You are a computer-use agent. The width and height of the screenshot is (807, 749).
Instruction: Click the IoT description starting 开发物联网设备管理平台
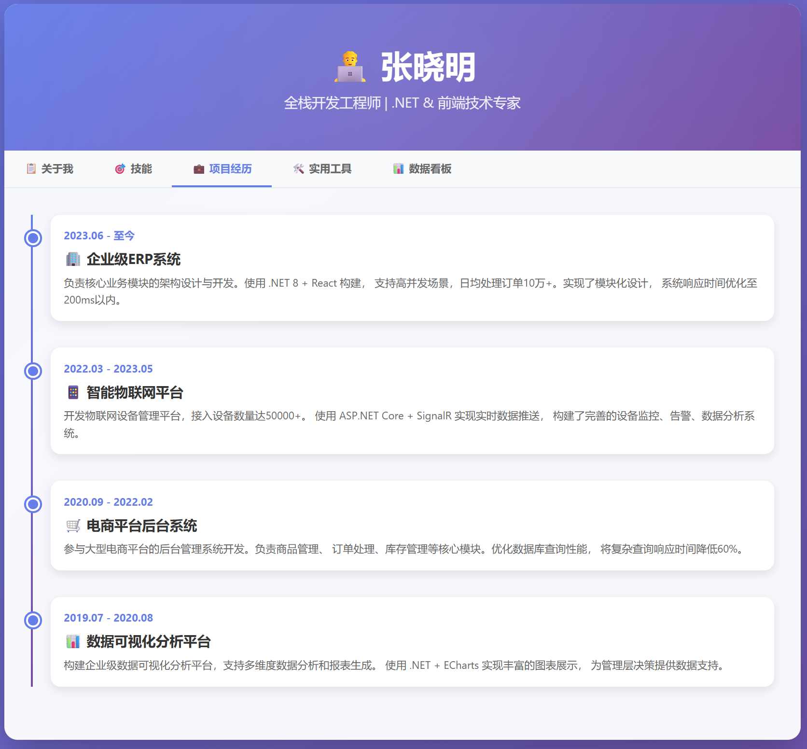[410, 425]
